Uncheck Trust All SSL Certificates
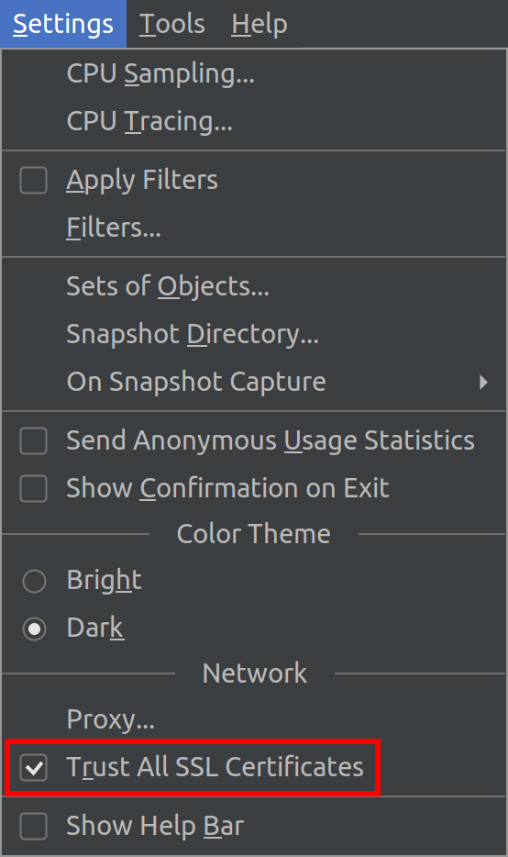The image size is (508, 857). pos(33,767)
